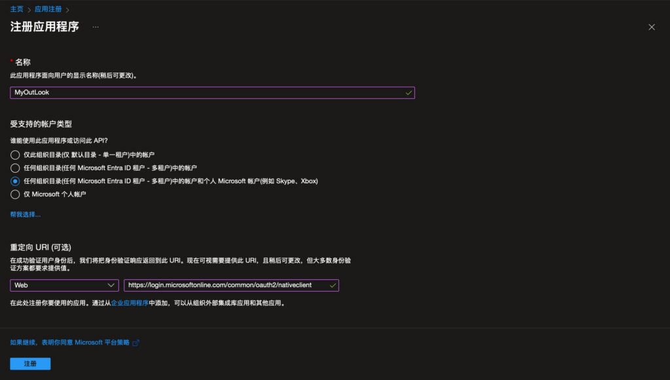Click the 重定向 URI (可选) heading
The image size is (670, 380).
[41, 247]
